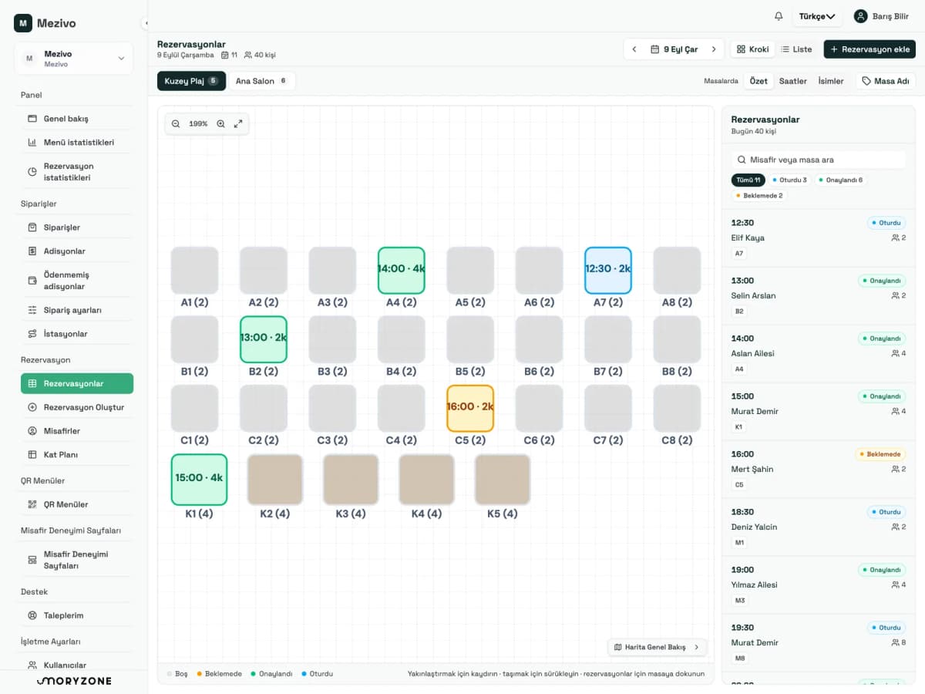Click the Misafir veya masa ara field
This screenshot has height=694, width=925.
[819, 160]
